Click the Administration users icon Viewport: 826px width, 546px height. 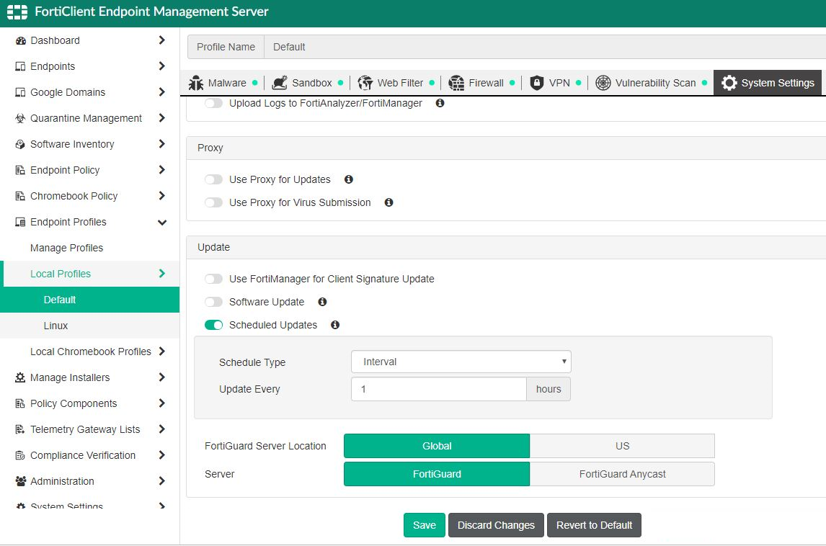(21, 481)
